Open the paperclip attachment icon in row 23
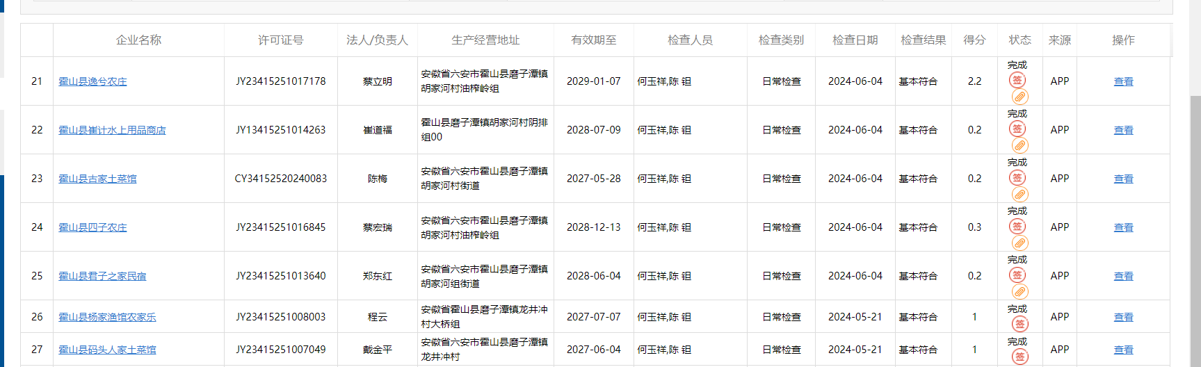Viewport: 1201px width, 367px height. pos(1019,194)
